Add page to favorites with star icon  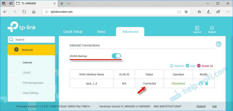click(186, 12)
